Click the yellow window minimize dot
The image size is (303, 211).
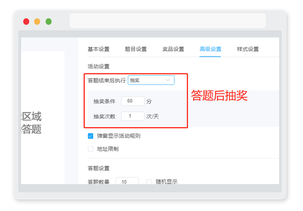pyautogui.click(x=37, y=22)
